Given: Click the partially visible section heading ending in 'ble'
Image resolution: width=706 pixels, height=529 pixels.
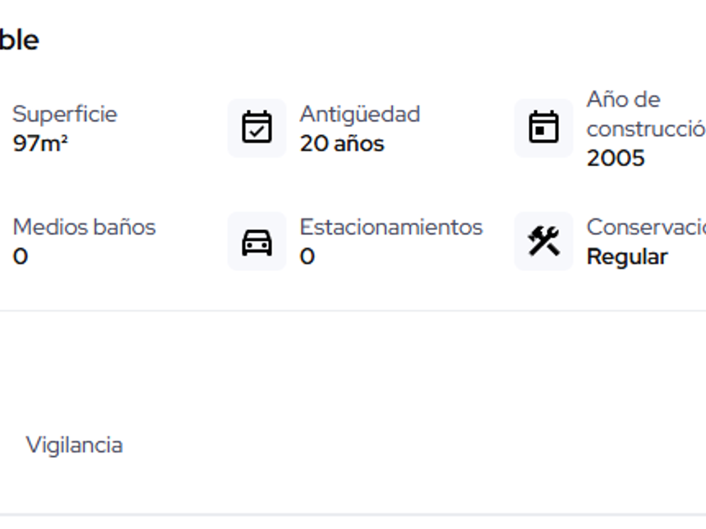Looking at the screenshot, I should click(x=18, y=40).
